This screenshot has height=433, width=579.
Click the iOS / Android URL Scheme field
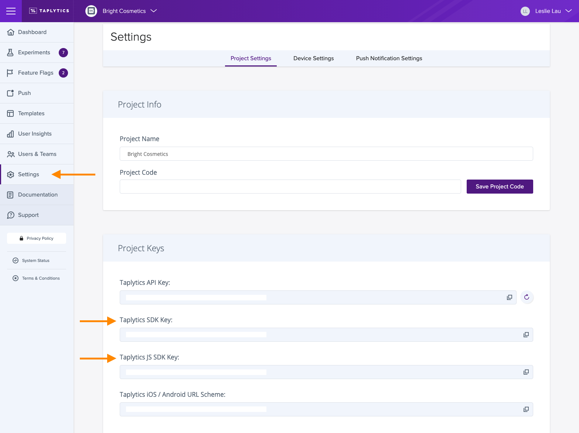pos(326,409)
